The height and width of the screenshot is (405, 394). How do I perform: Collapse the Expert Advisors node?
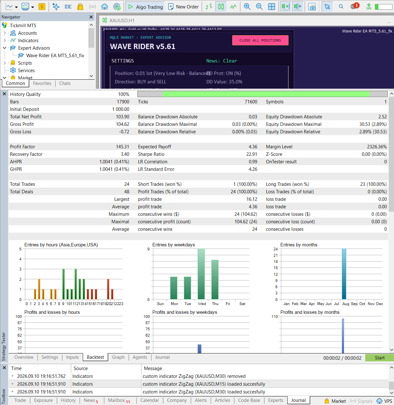tap(4, 48)
